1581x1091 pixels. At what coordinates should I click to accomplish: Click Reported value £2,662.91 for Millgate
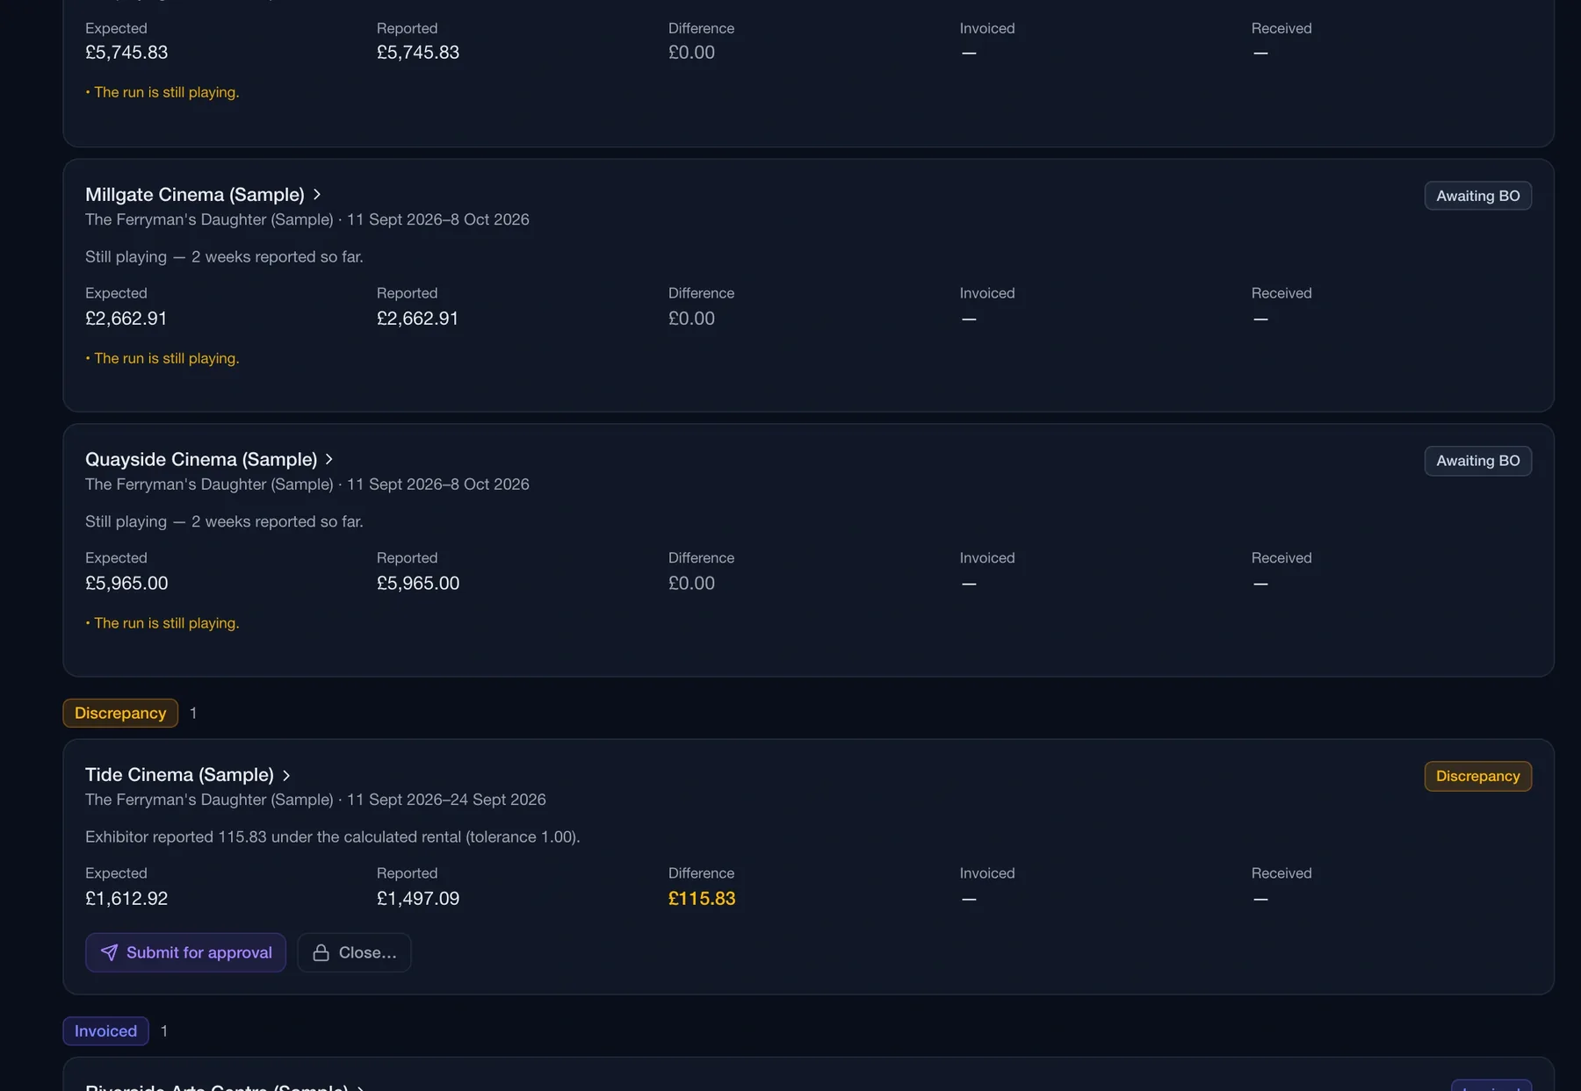pyautogui.click(x=418, y=318)
